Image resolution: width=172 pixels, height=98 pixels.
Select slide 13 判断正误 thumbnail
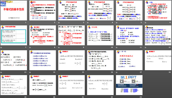click(14, 60)
